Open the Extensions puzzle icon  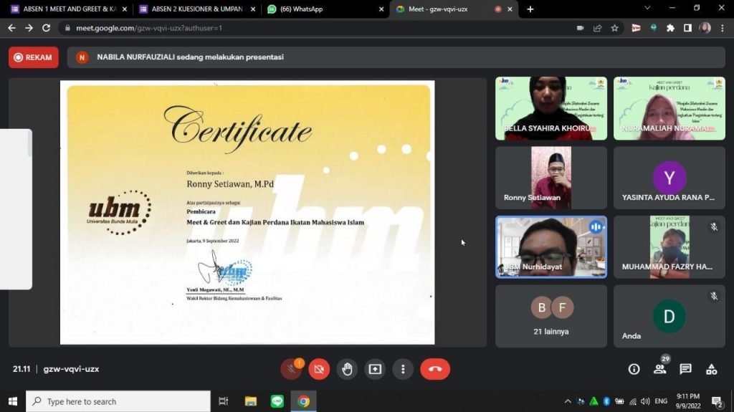pyautogui.click(x=670, y=28)
